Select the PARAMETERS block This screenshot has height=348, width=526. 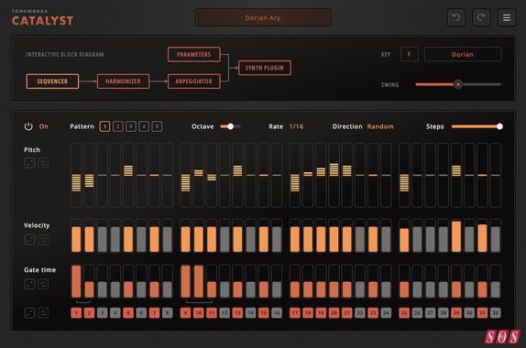click(194, 55)
